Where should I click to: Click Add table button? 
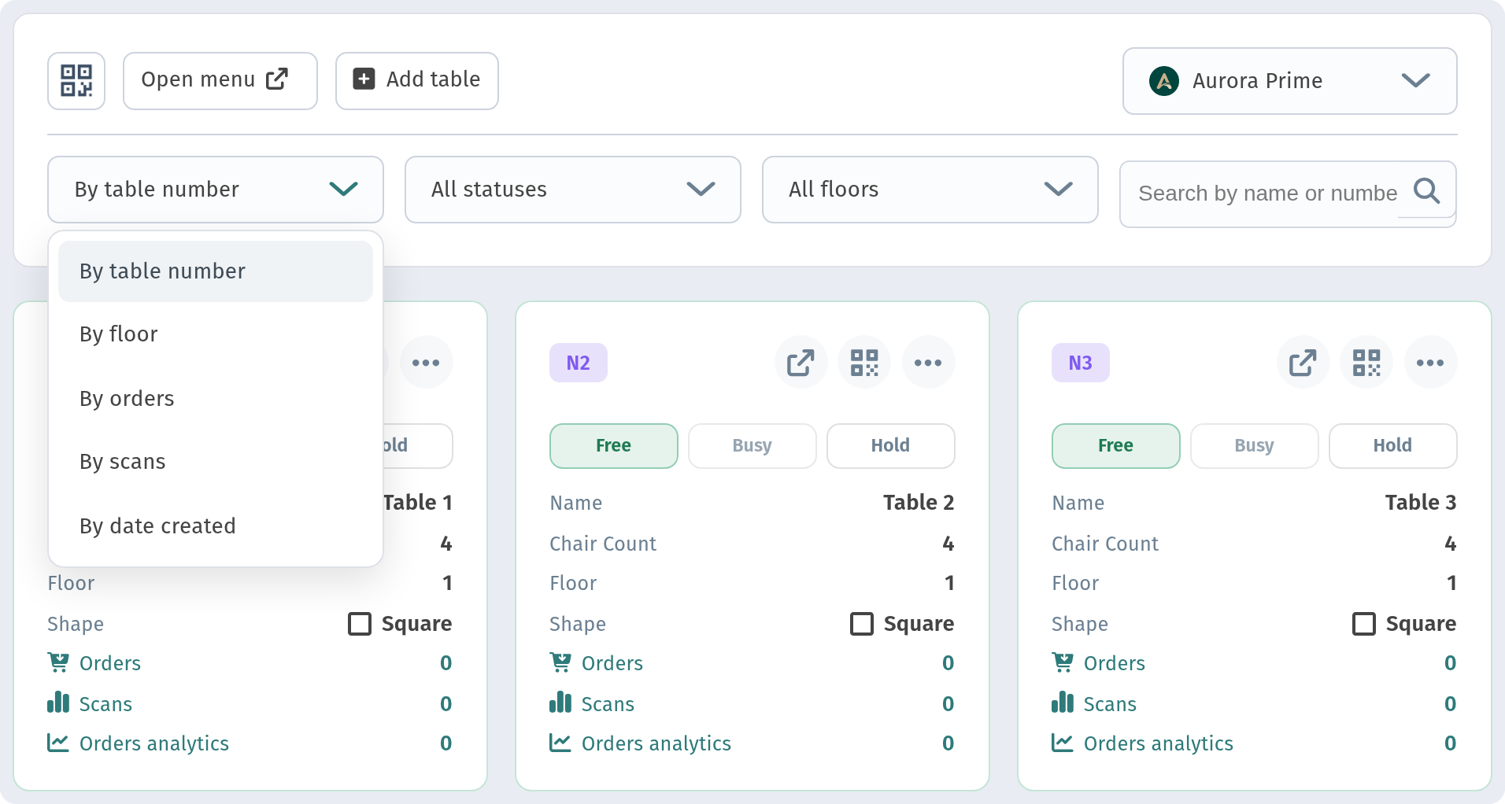pyautogui.click(x=417, y=81)
